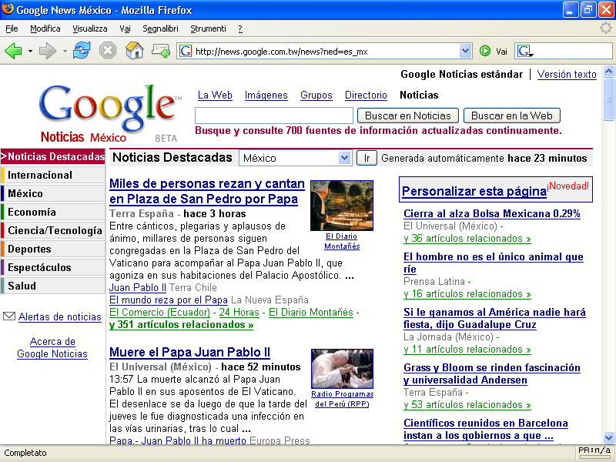Select the Economía sidebar section

tap(53, 212)
